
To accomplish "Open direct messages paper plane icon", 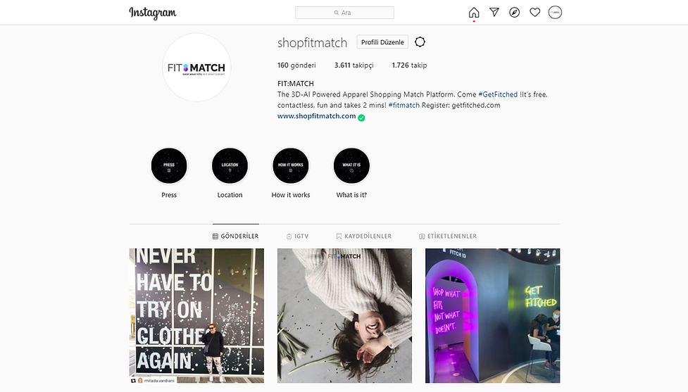I will click(x=494, y=12).
